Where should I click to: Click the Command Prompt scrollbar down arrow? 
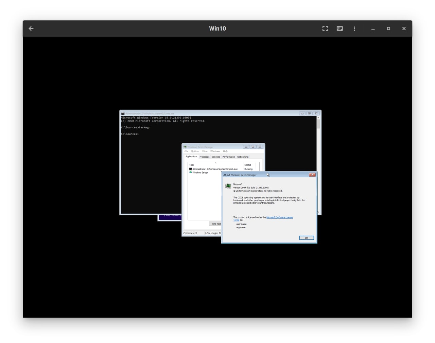(318, 212)
